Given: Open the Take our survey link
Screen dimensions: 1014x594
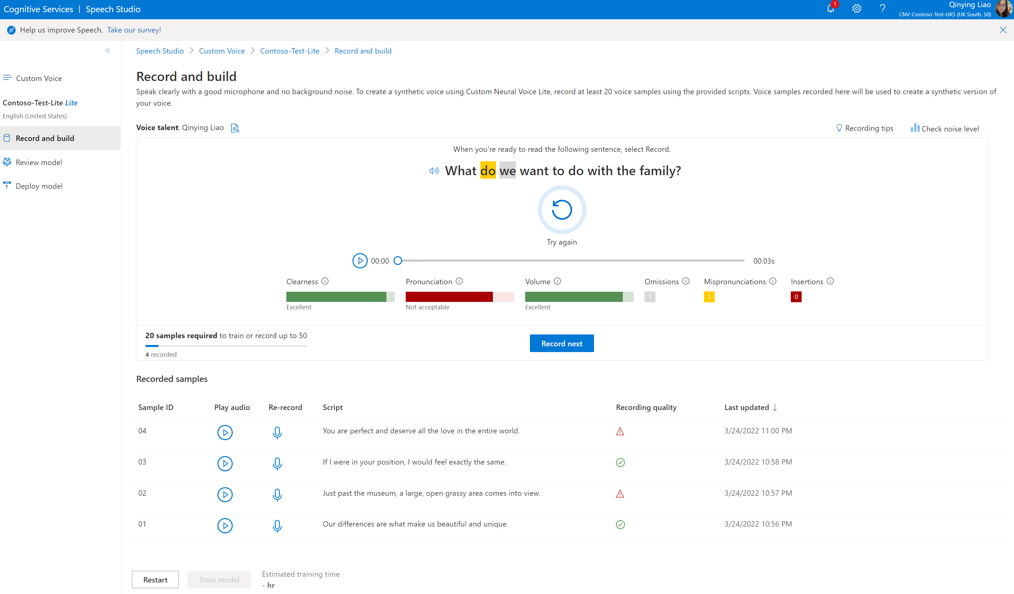Looking at the screenshot, I should point(134,30).
